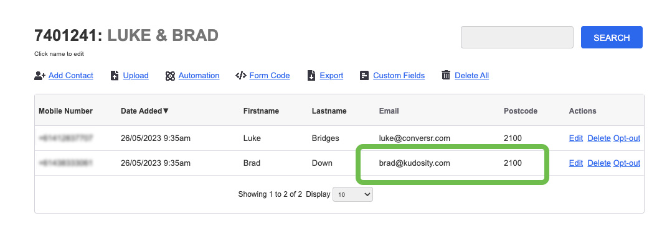Screen dimensions: 662x239
Task: Sort by Mobile Number column header
Action: pos(65,111)
